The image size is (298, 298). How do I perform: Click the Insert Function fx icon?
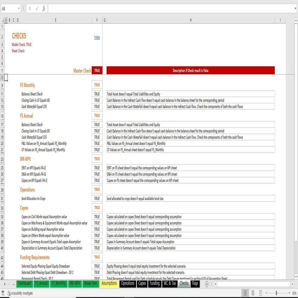[x=44, y=9]
